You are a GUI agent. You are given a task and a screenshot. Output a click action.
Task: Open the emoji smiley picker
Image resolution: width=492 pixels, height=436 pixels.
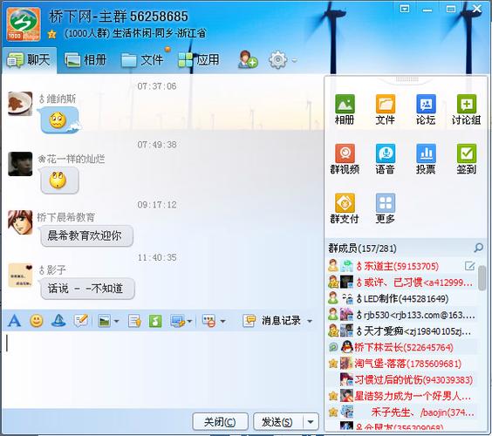tap(37, 321)
